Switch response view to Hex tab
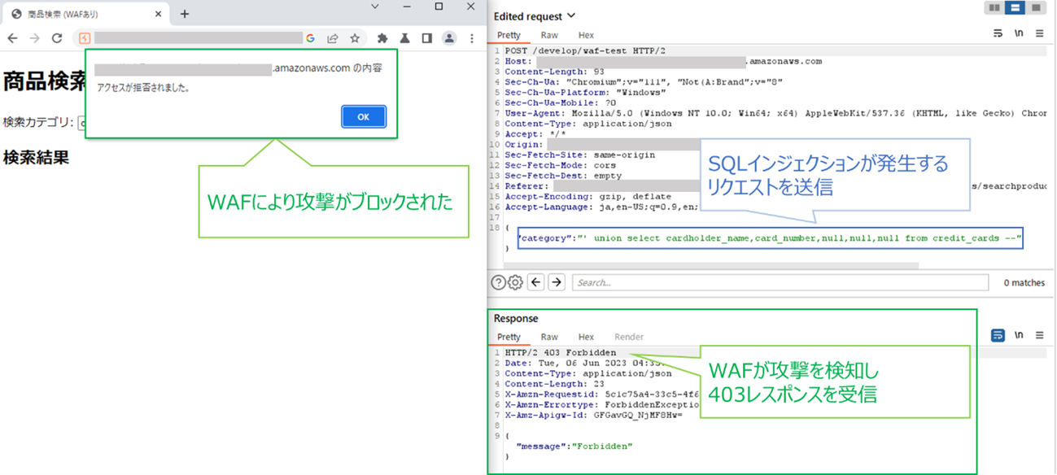This screenshot has height=475, width=1057. coord(586,337)
